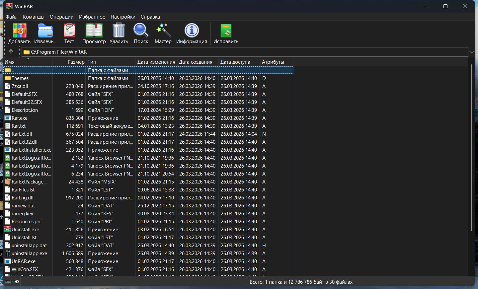Sort by Дата изменения column header
478x289 pixels.
click(156, 62)
